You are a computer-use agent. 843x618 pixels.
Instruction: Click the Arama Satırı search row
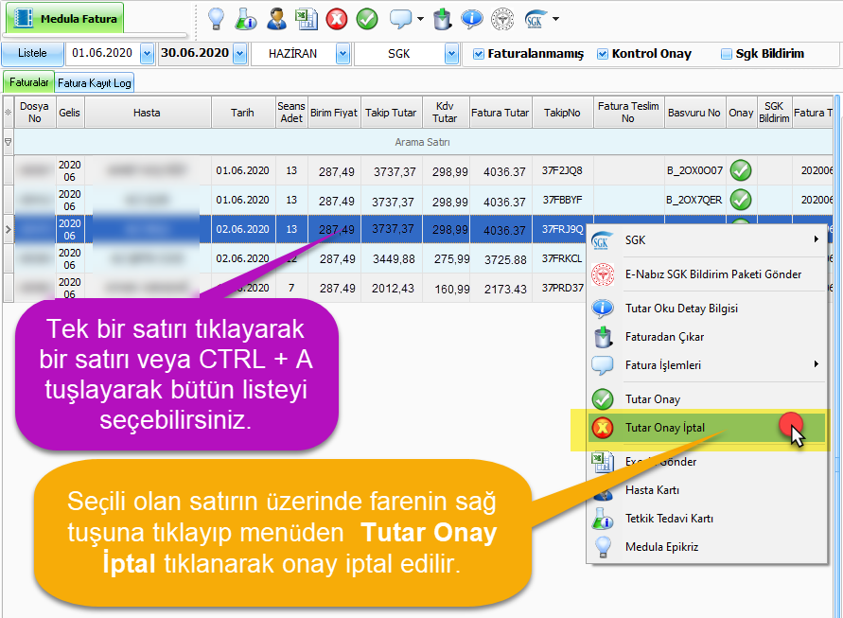(x=423, y=142)
